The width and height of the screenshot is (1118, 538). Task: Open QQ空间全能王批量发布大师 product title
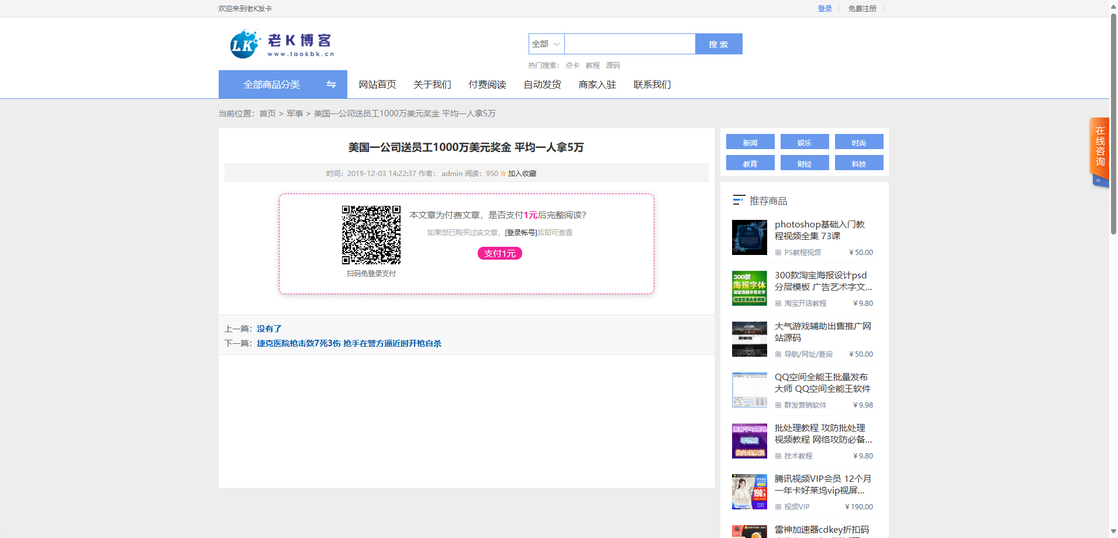tap(823, 382)
